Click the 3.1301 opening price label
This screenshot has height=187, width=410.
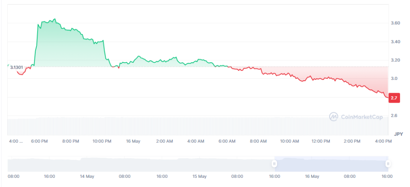16,67
